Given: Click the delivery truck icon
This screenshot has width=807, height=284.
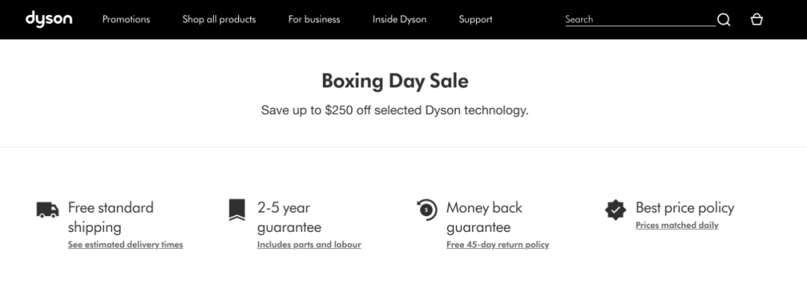Looking at the screenshot, I should tap(48, 209).
